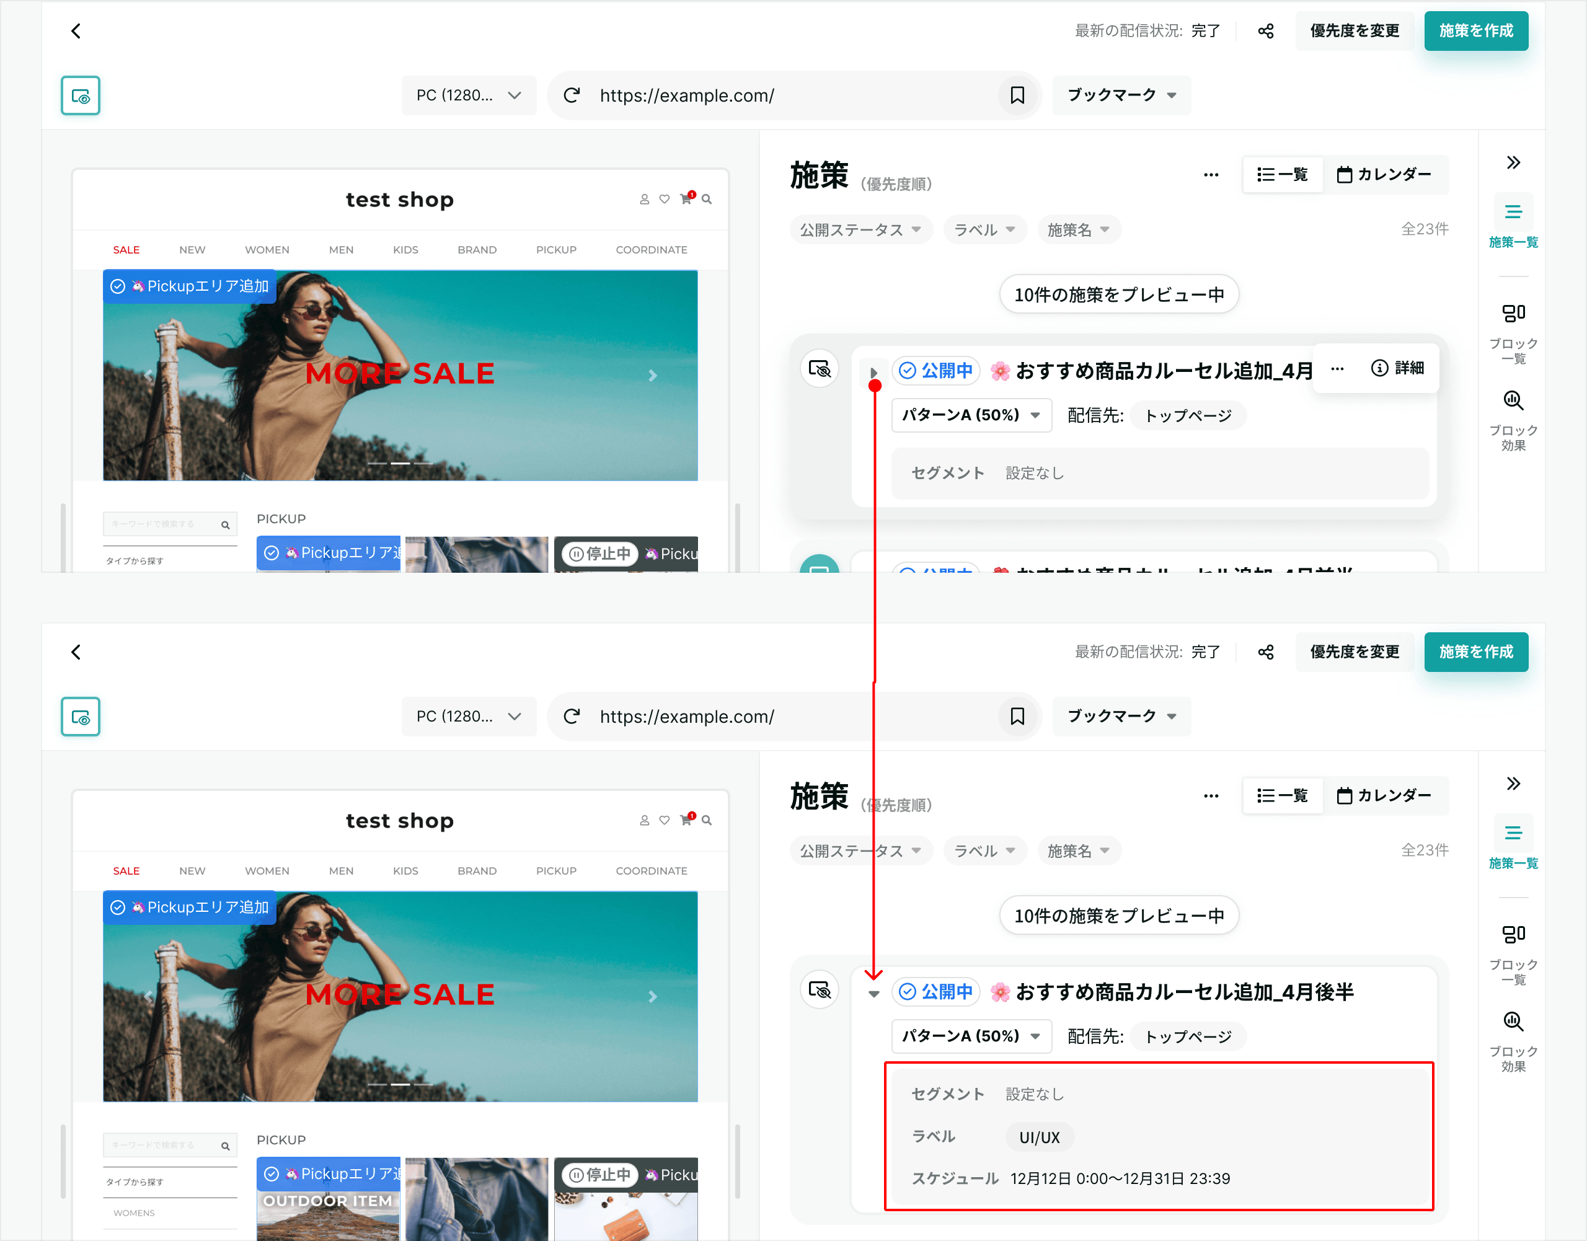
Task: Click 優先度を変更 button in bottom panel
Action: (1355, 651)
